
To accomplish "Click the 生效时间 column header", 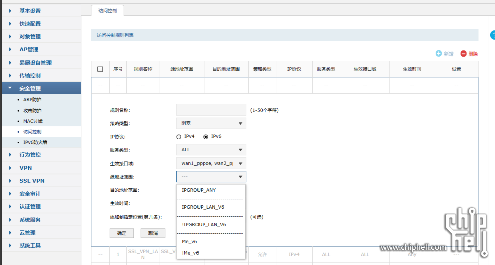I will pos(412,69).
